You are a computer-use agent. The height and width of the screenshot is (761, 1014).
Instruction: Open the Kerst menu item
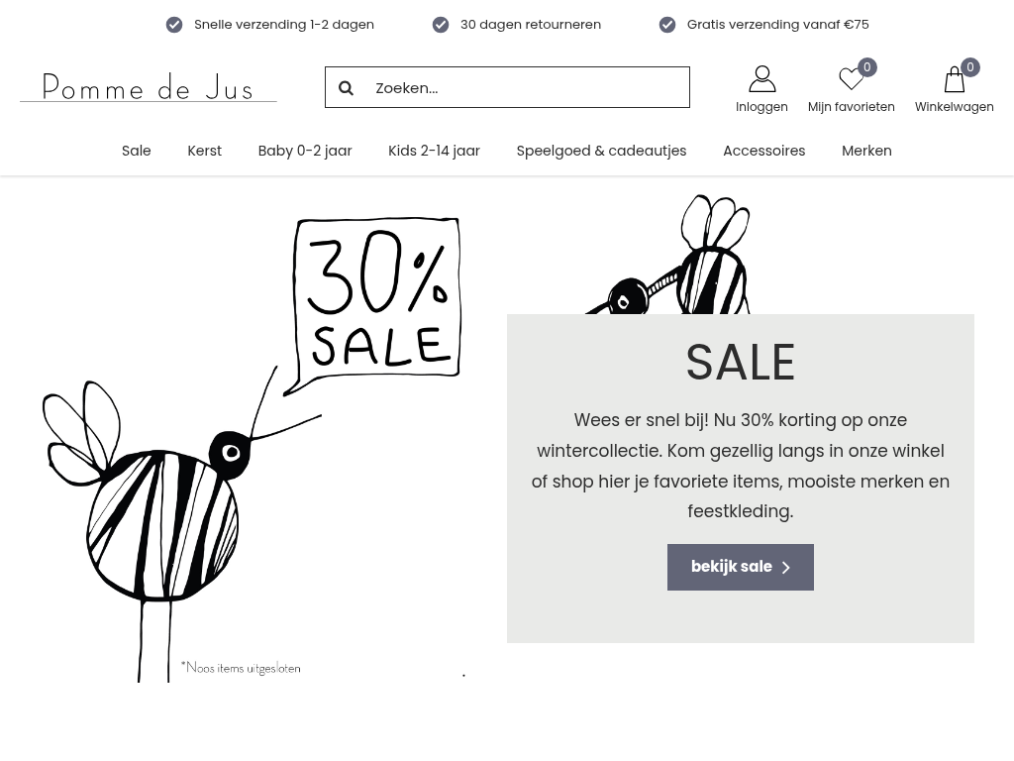pos(204,151)
